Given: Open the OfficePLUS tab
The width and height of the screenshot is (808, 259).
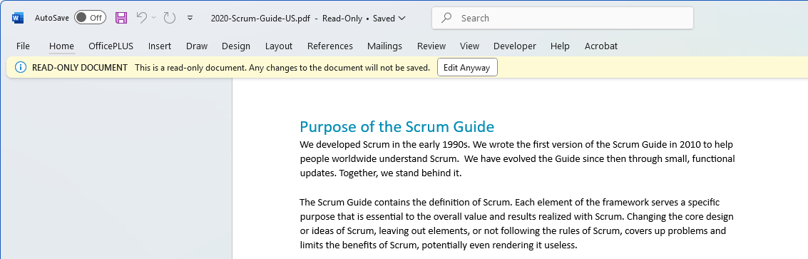Looking at the screenshot, I should (x=111, y=46).
